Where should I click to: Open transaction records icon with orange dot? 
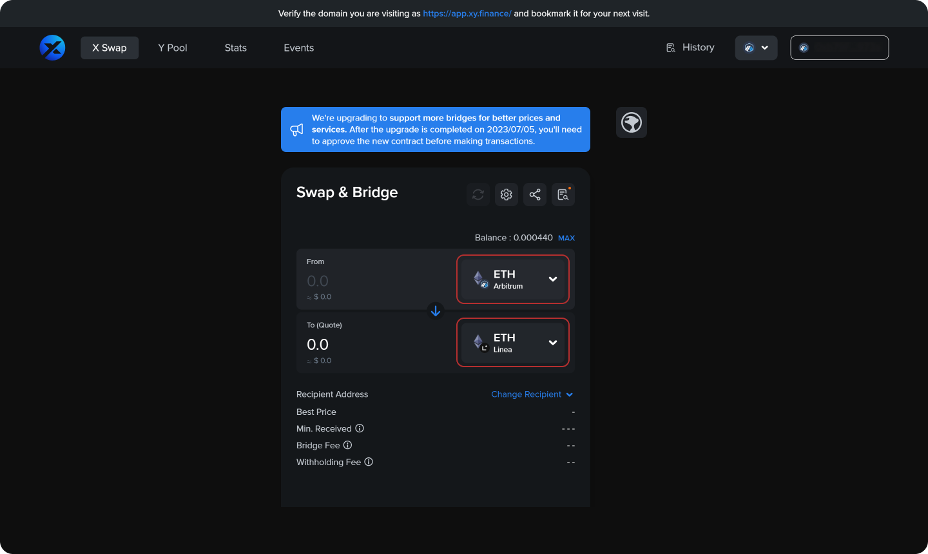563,195
